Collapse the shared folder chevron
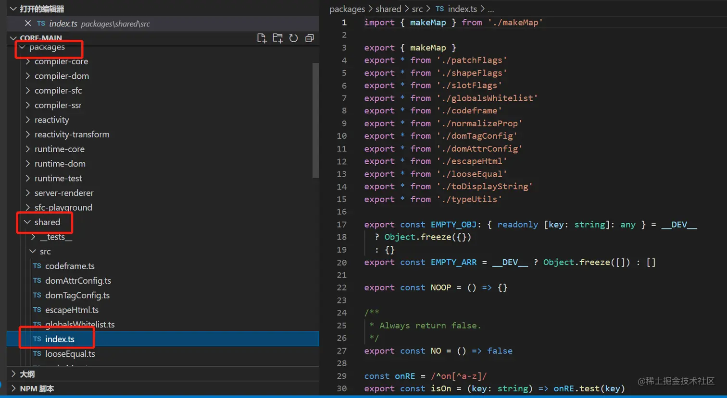Image resolution: width=727 pixels, height=398 pixels. tap(28, 222)
